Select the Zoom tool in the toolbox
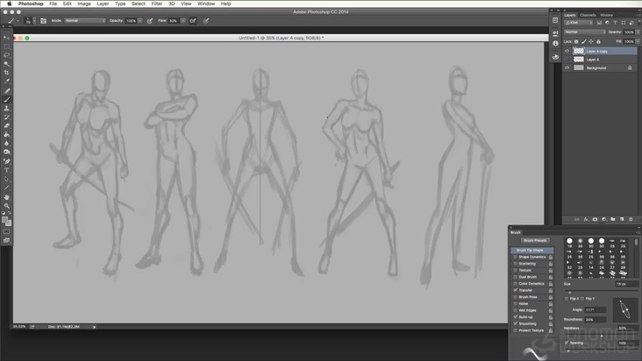This screenshot has height=361, width=642. (7, 206)
